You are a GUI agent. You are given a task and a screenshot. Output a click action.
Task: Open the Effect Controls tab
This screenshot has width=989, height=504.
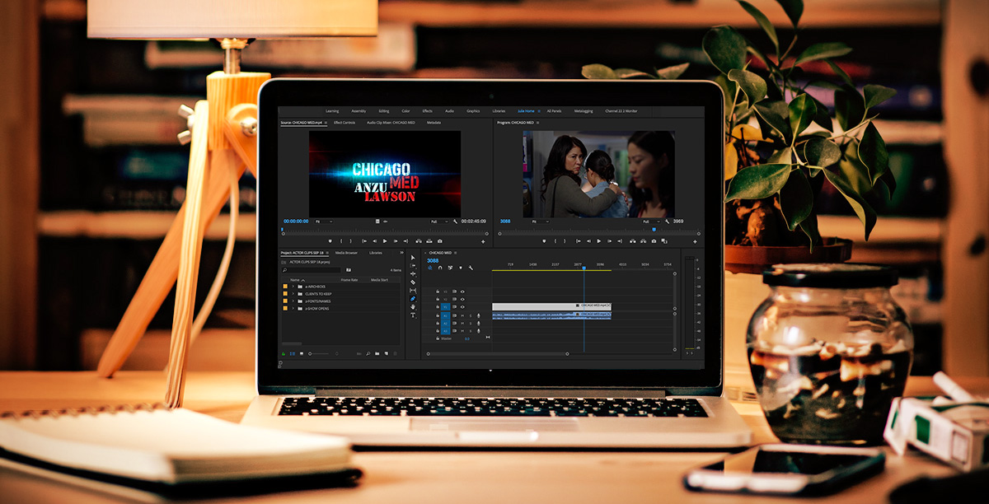click(344, 123)
